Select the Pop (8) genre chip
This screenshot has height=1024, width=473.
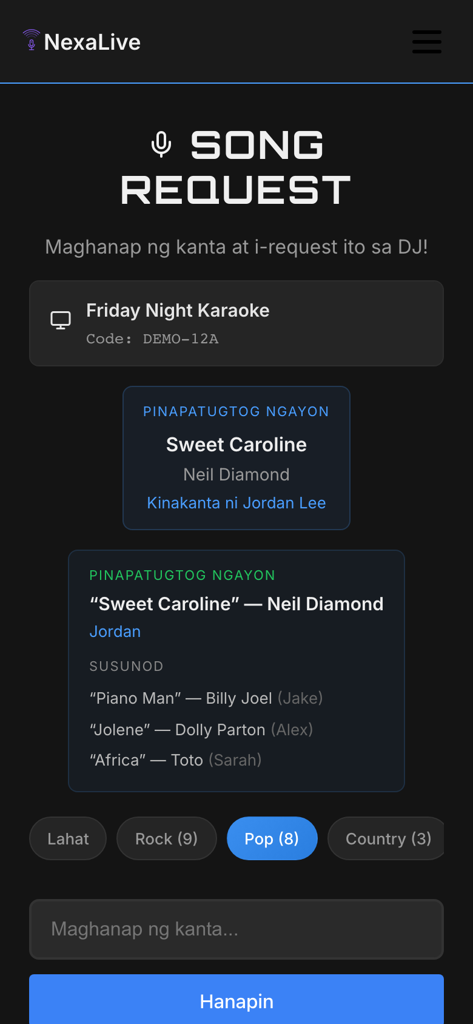coord(272,838)
